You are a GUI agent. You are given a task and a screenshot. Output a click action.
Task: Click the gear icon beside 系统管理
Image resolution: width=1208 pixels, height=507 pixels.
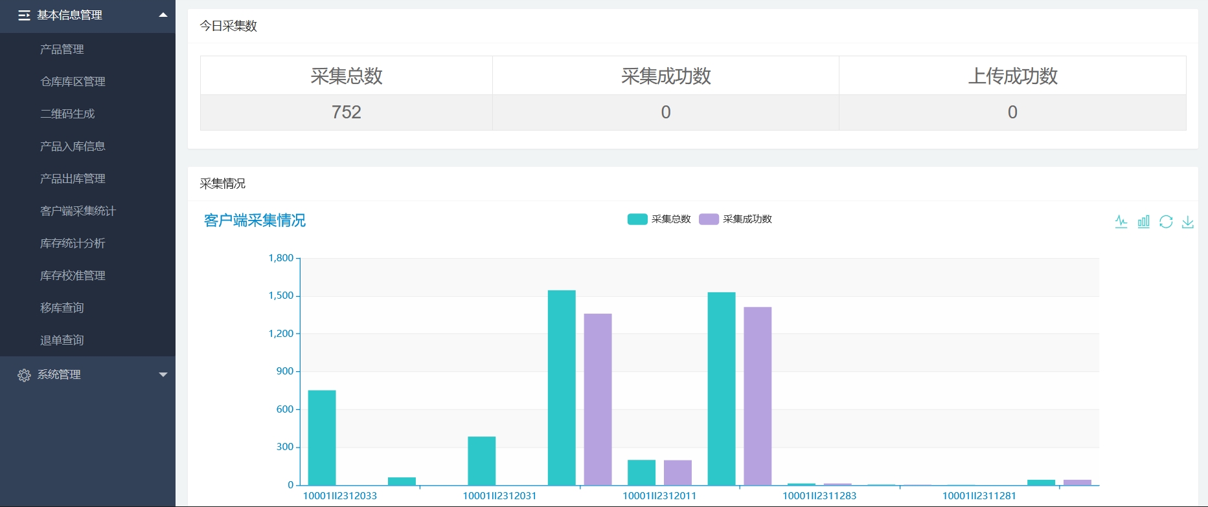(24, 375)
